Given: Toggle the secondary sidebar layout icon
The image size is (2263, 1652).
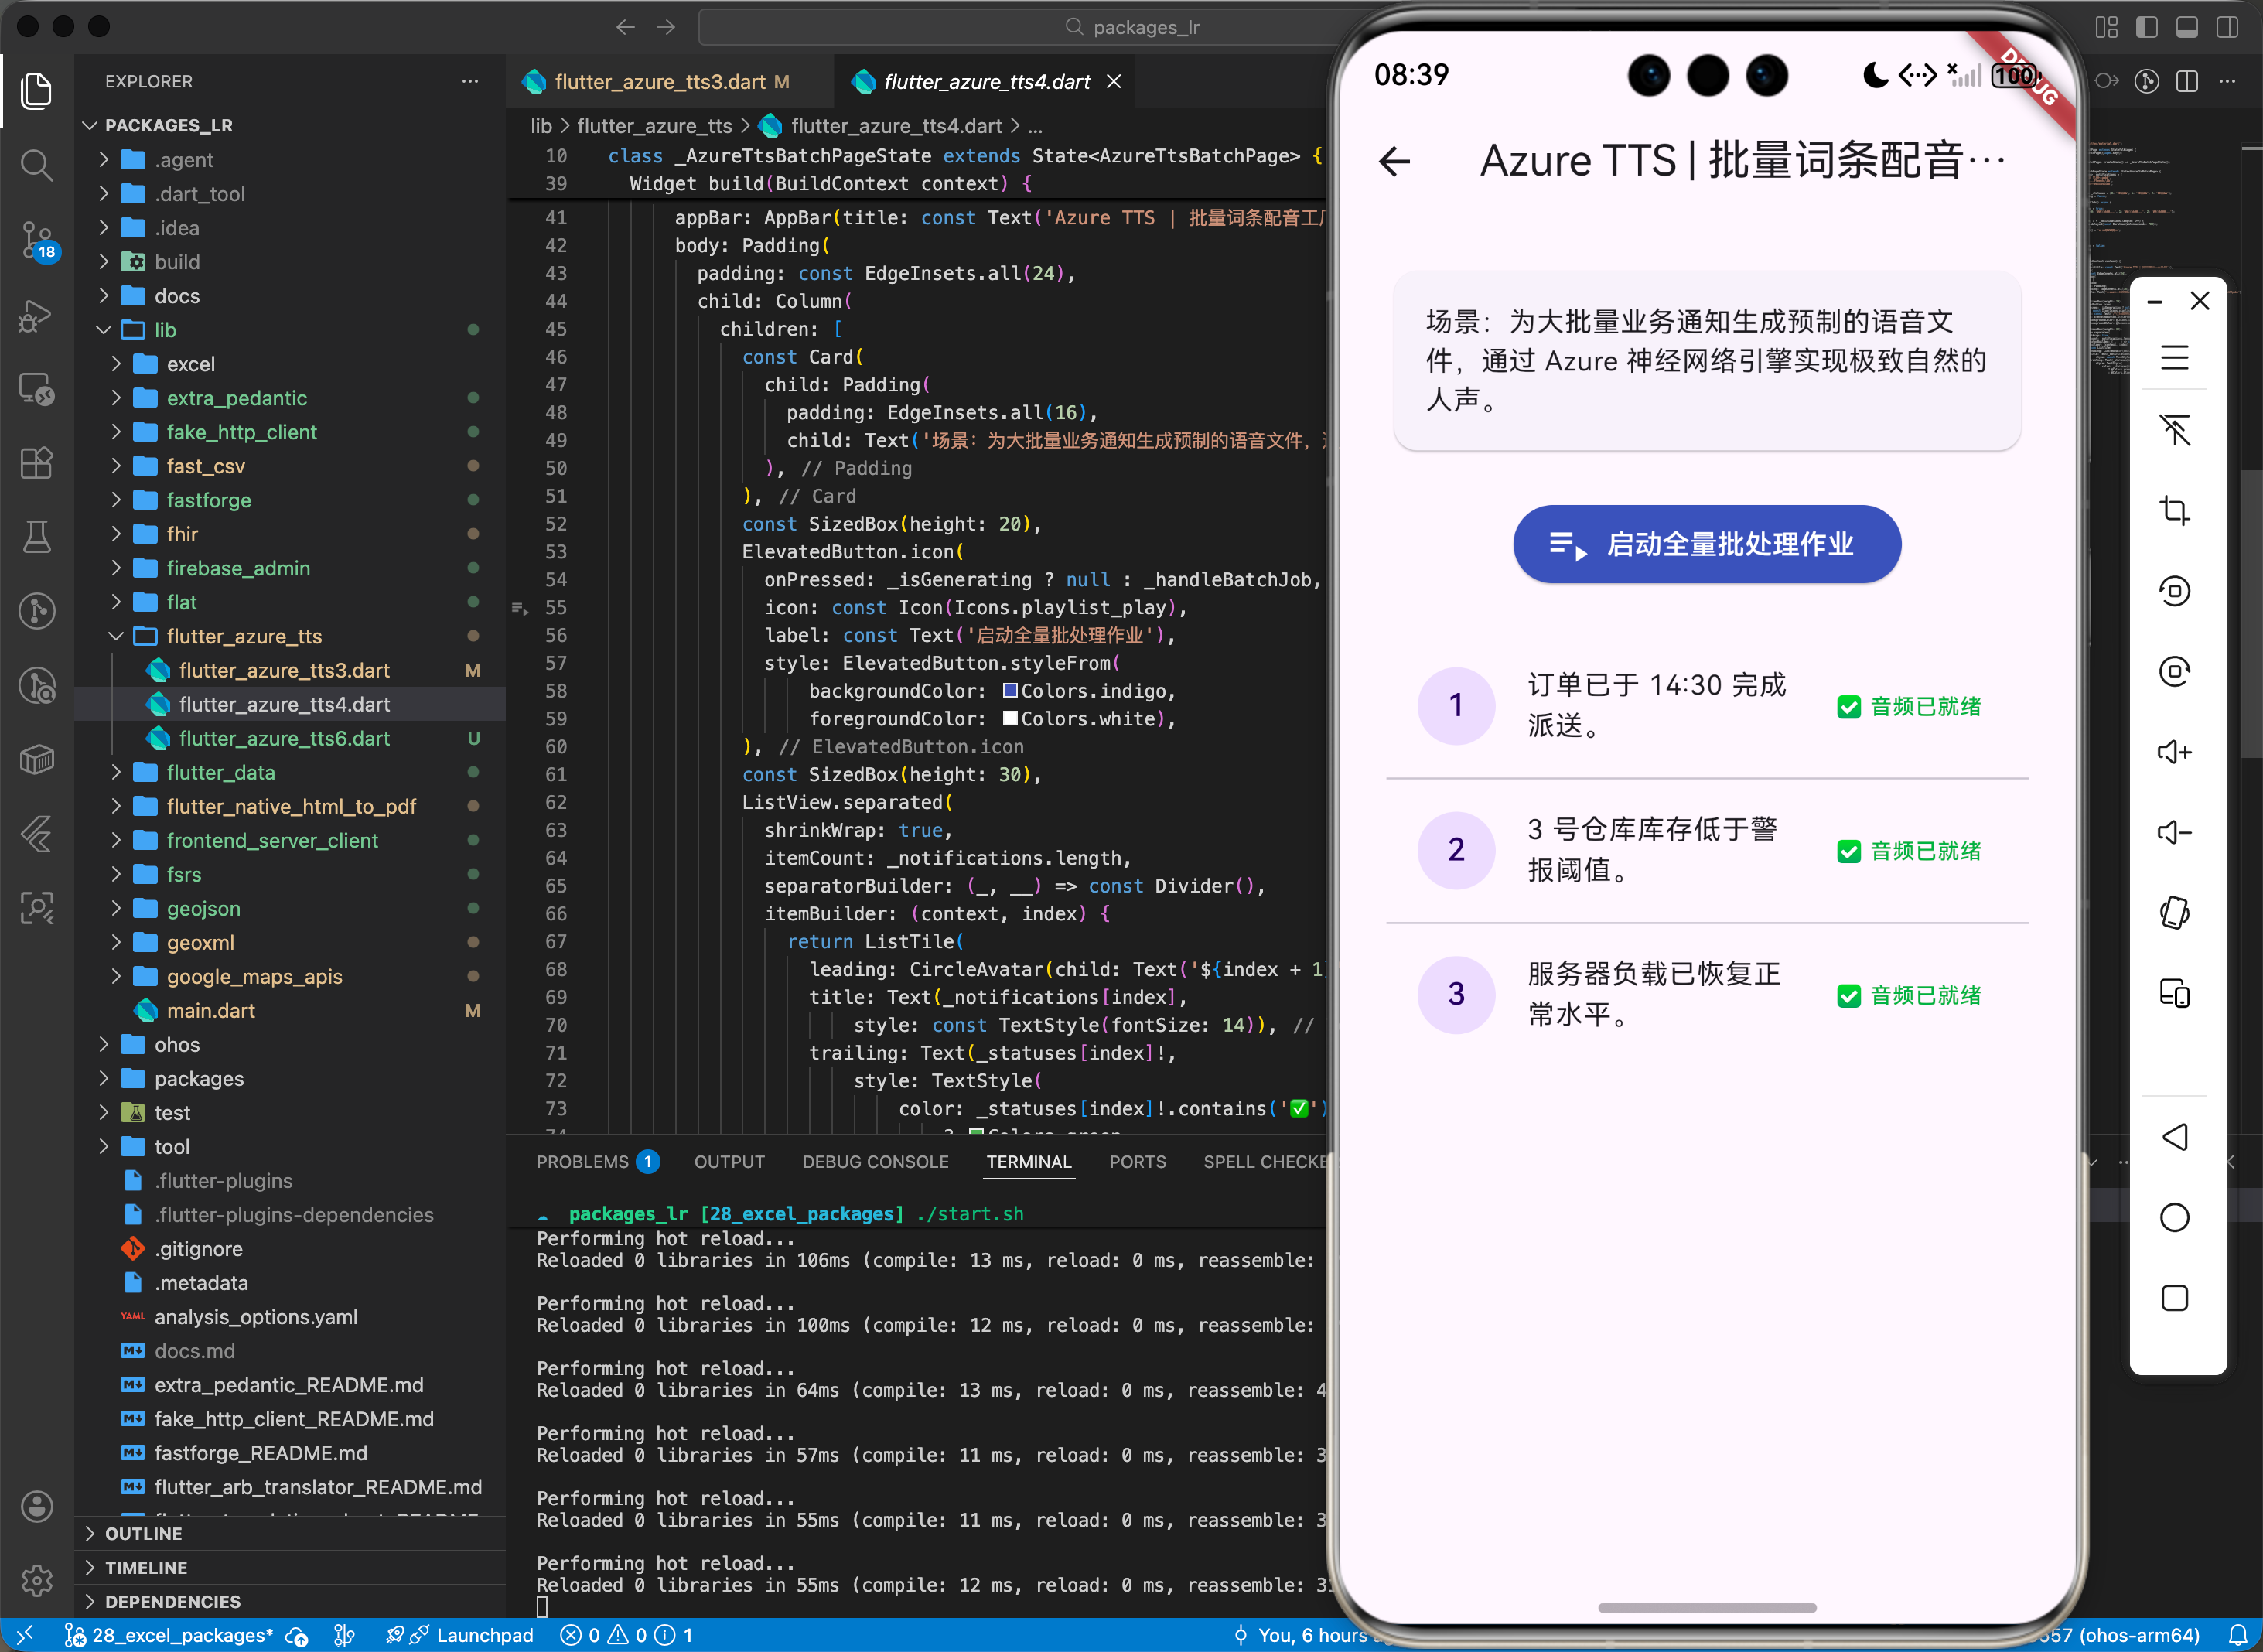Looking at the screenshot, I should tap(2227, 27).
